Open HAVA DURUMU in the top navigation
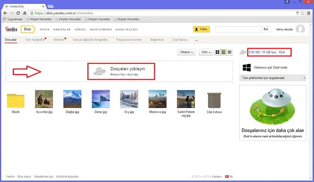The image size is (314, 182). [x=101, y=29]
